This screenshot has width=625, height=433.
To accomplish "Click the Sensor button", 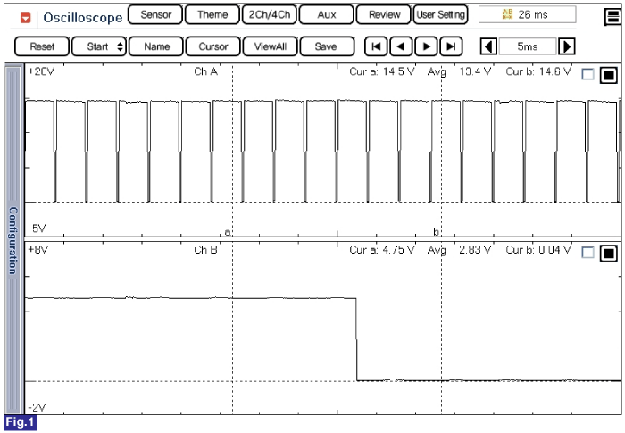I will [x=155, y=15].
